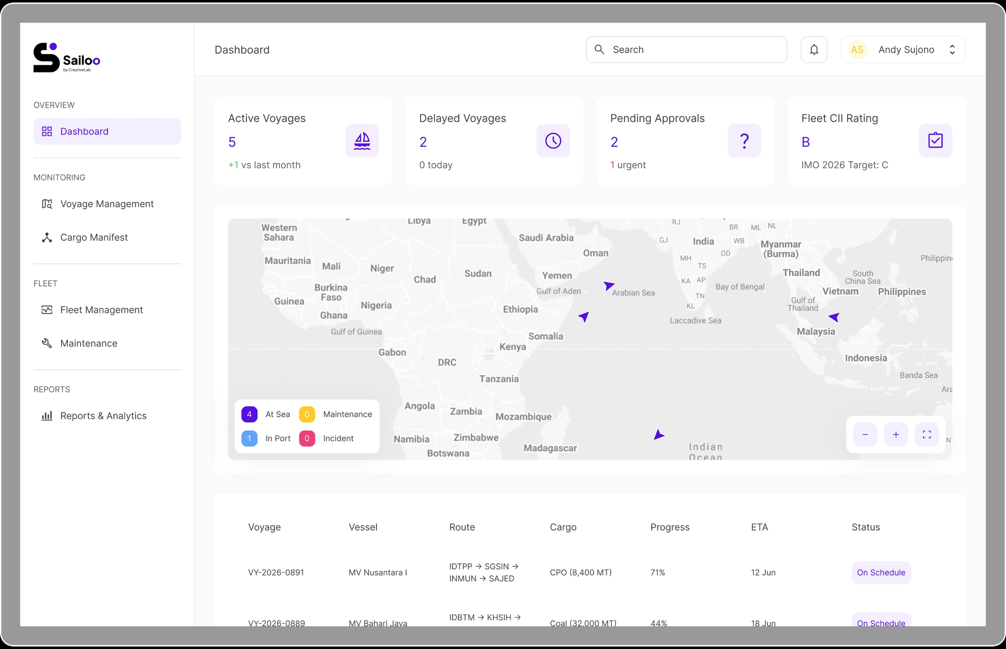Click the Fleet CII Rating title
Viewport: 1006px width, 649px height.
pyautogui.click(x=840, y=118)
